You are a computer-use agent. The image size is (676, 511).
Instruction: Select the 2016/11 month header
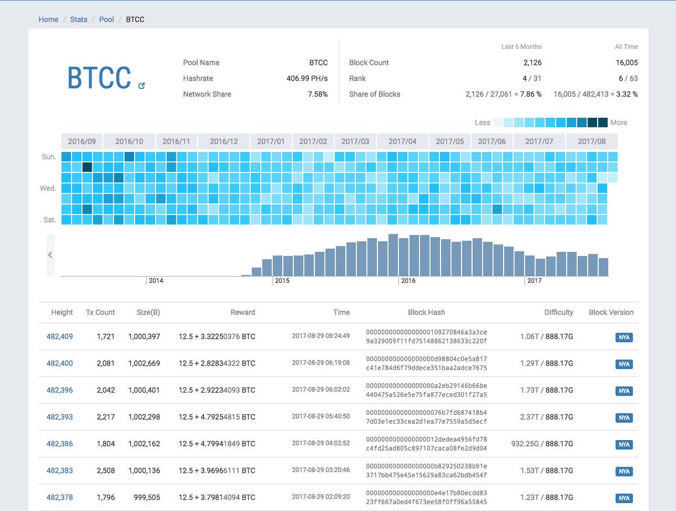176,141
